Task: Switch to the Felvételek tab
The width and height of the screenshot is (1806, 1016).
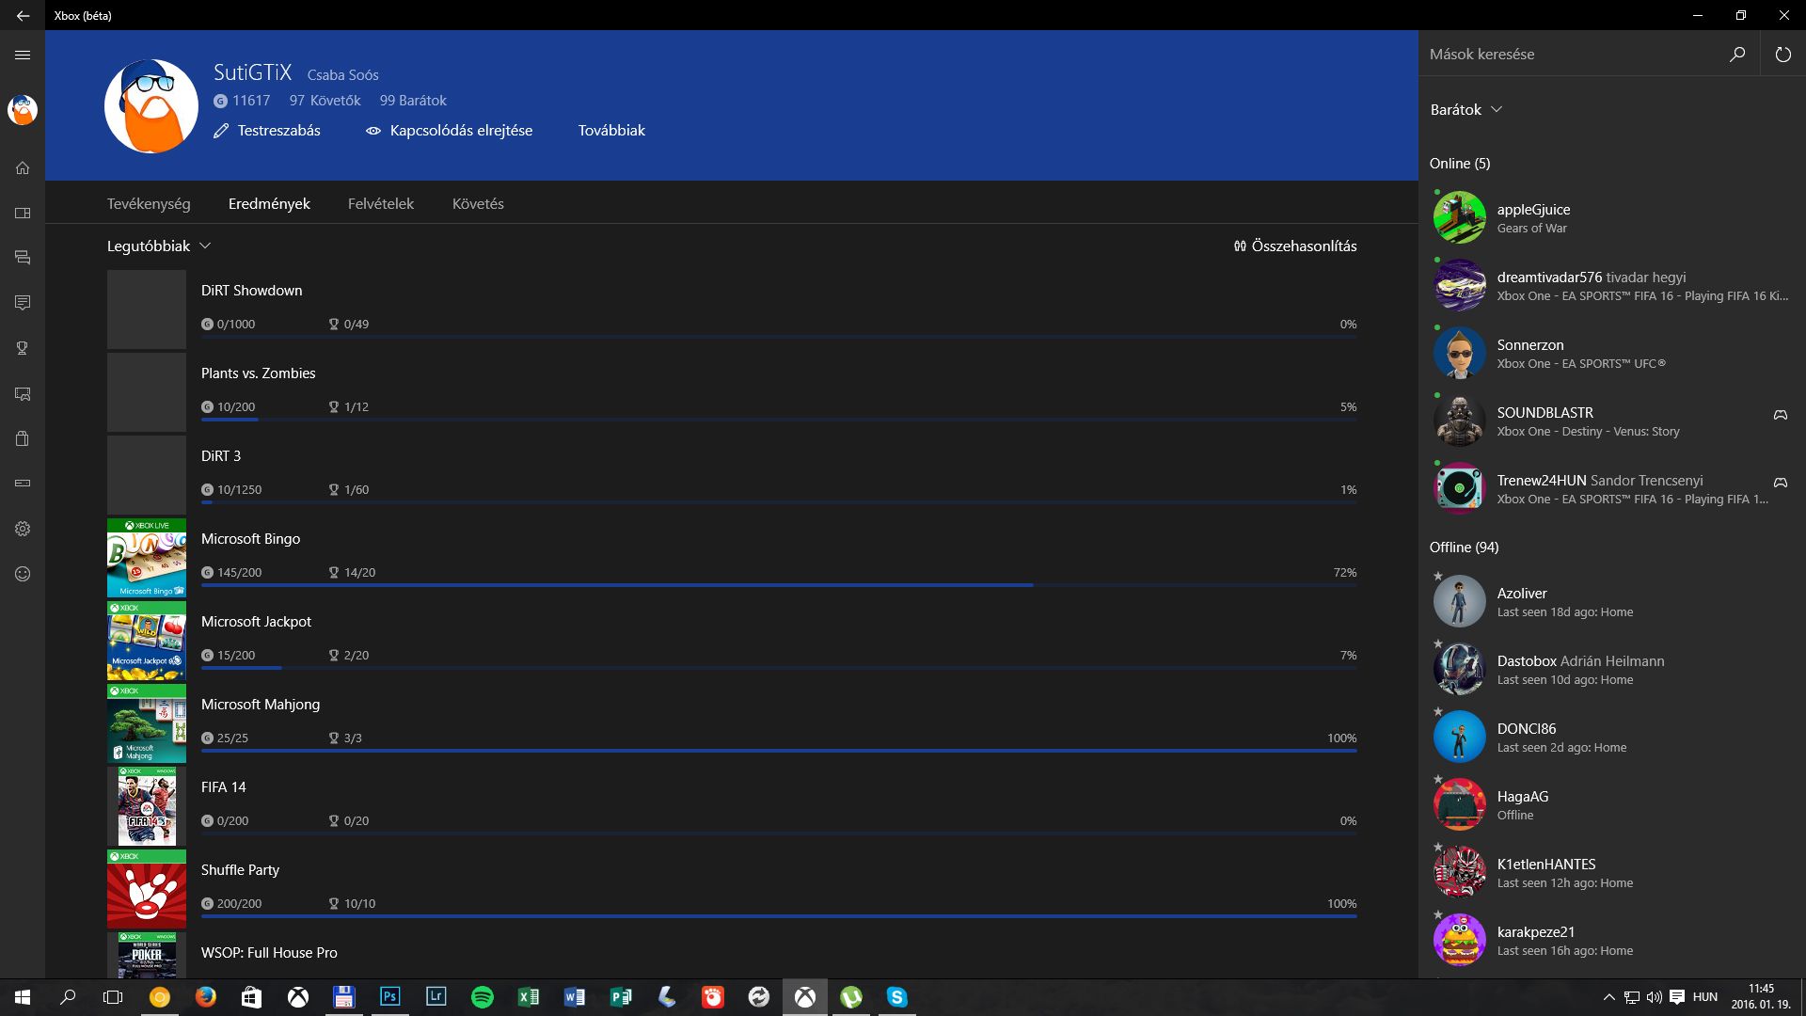Action: [380, 204]
